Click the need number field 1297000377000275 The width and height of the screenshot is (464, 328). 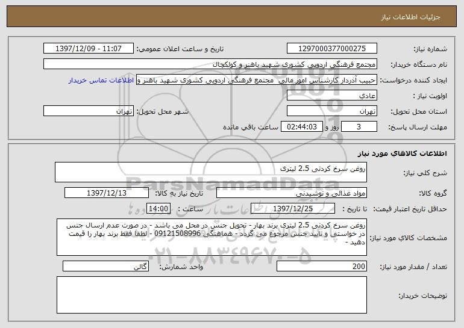click(331, 49)
